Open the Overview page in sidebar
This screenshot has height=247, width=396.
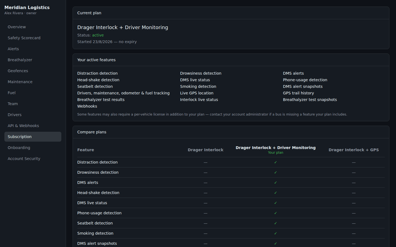[x=33, y=27]
